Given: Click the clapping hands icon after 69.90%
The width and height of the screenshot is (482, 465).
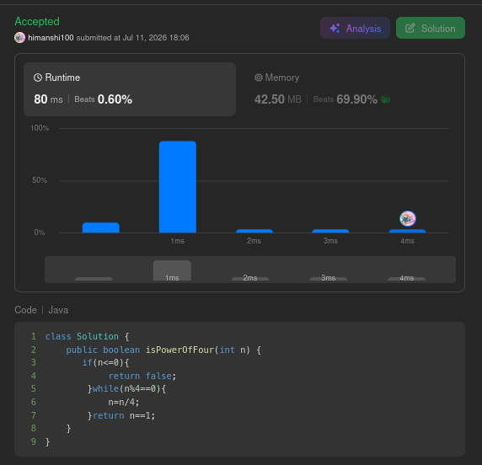Looking at the screenshot, I should coord(385,99).
